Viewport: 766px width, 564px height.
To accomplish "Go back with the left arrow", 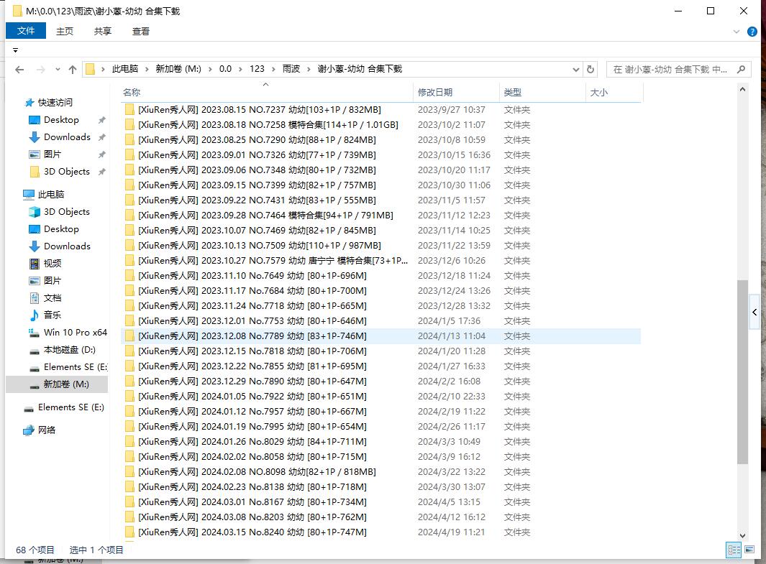I will [19, 70].
